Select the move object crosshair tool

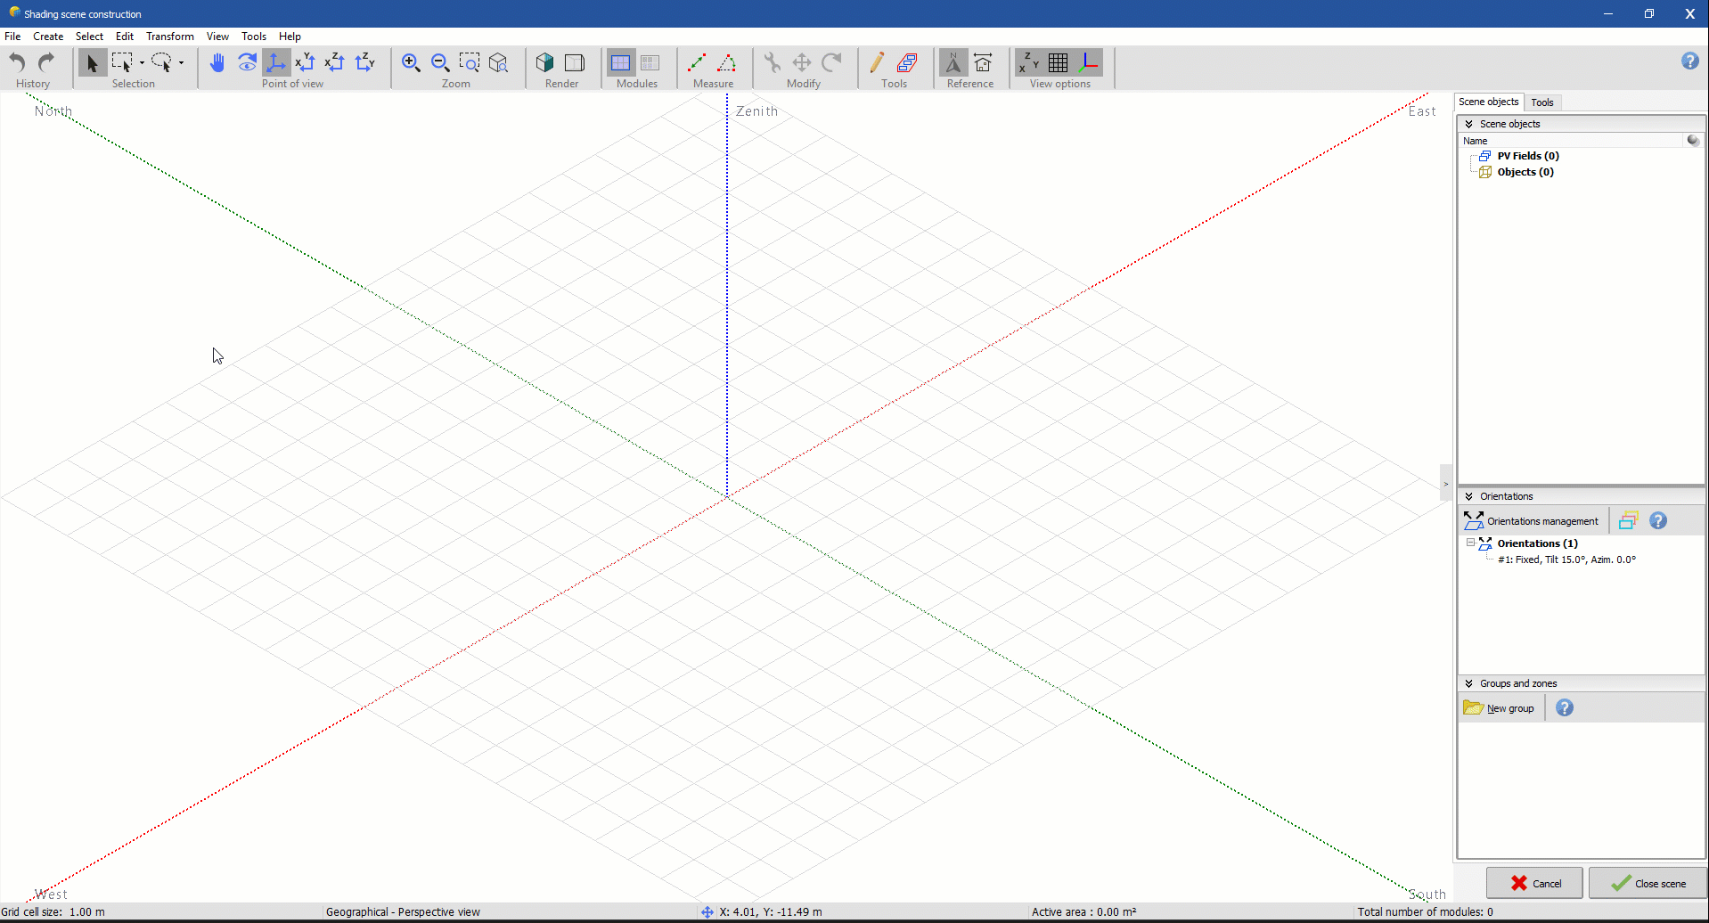(x=802, y=62)
